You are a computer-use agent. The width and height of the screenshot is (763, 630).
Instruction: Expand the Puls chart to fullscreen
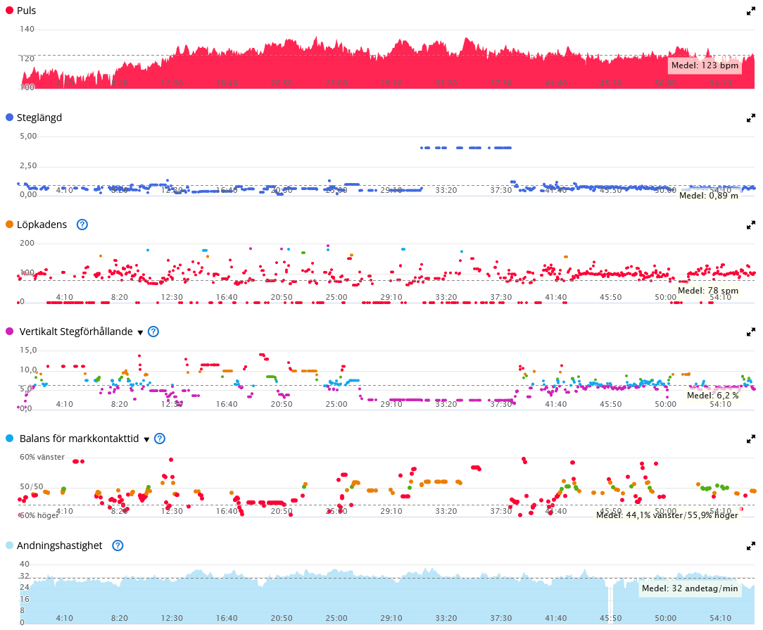tap(751, 11)
